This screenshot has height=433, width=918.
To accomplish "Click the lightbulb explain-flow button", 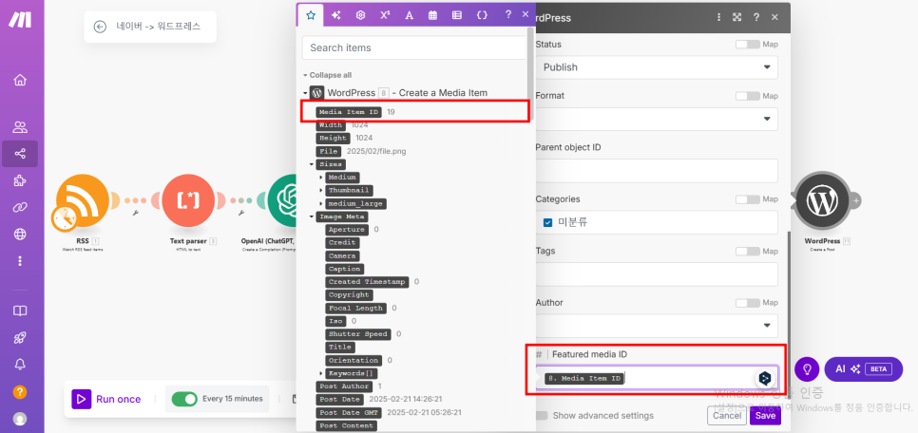I will (x=807, y=369).
